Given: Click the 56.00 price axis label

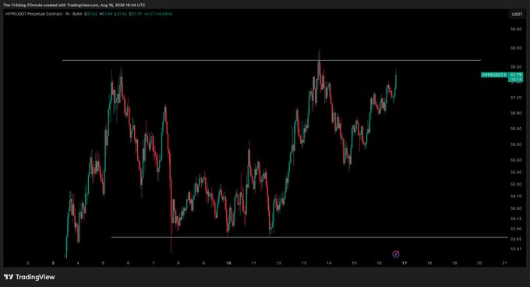Looking at the screenshot, I should coord(516,144).
